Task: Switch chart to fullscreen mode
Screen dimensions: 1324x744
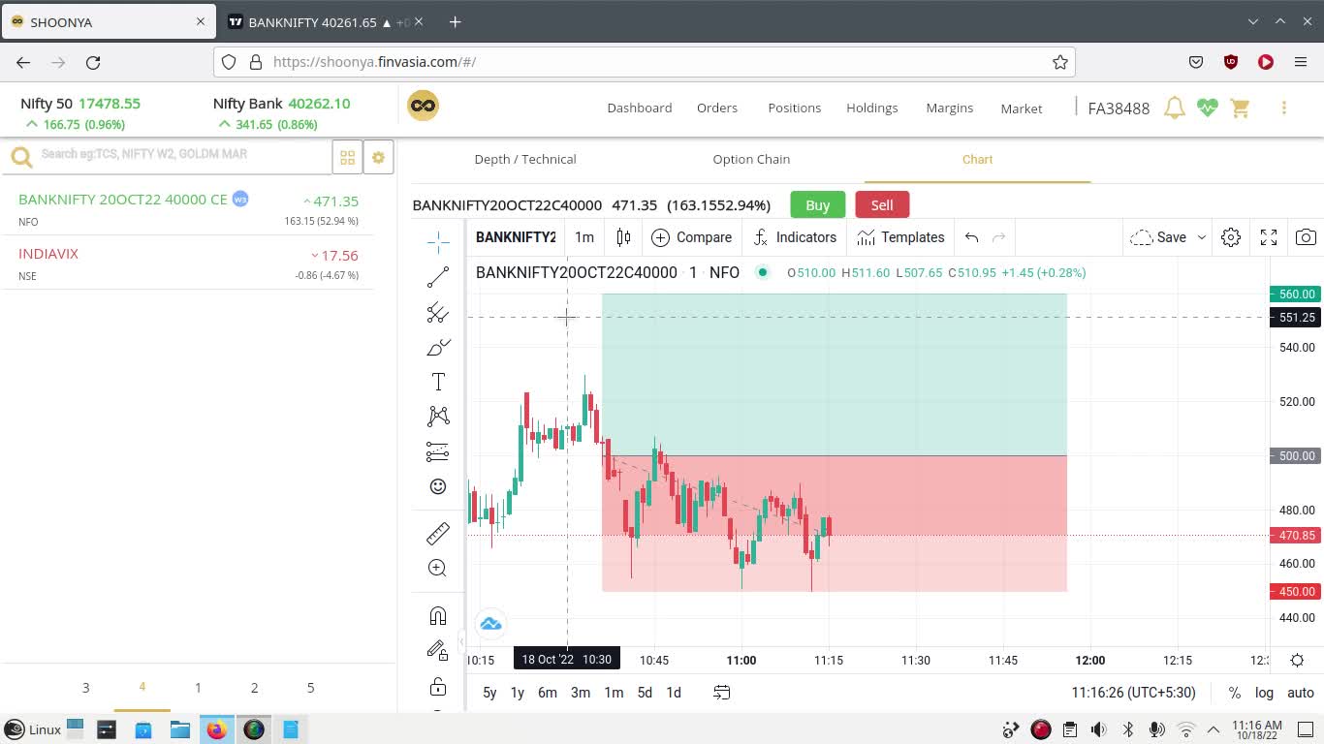Action: tap(1269, 237)
